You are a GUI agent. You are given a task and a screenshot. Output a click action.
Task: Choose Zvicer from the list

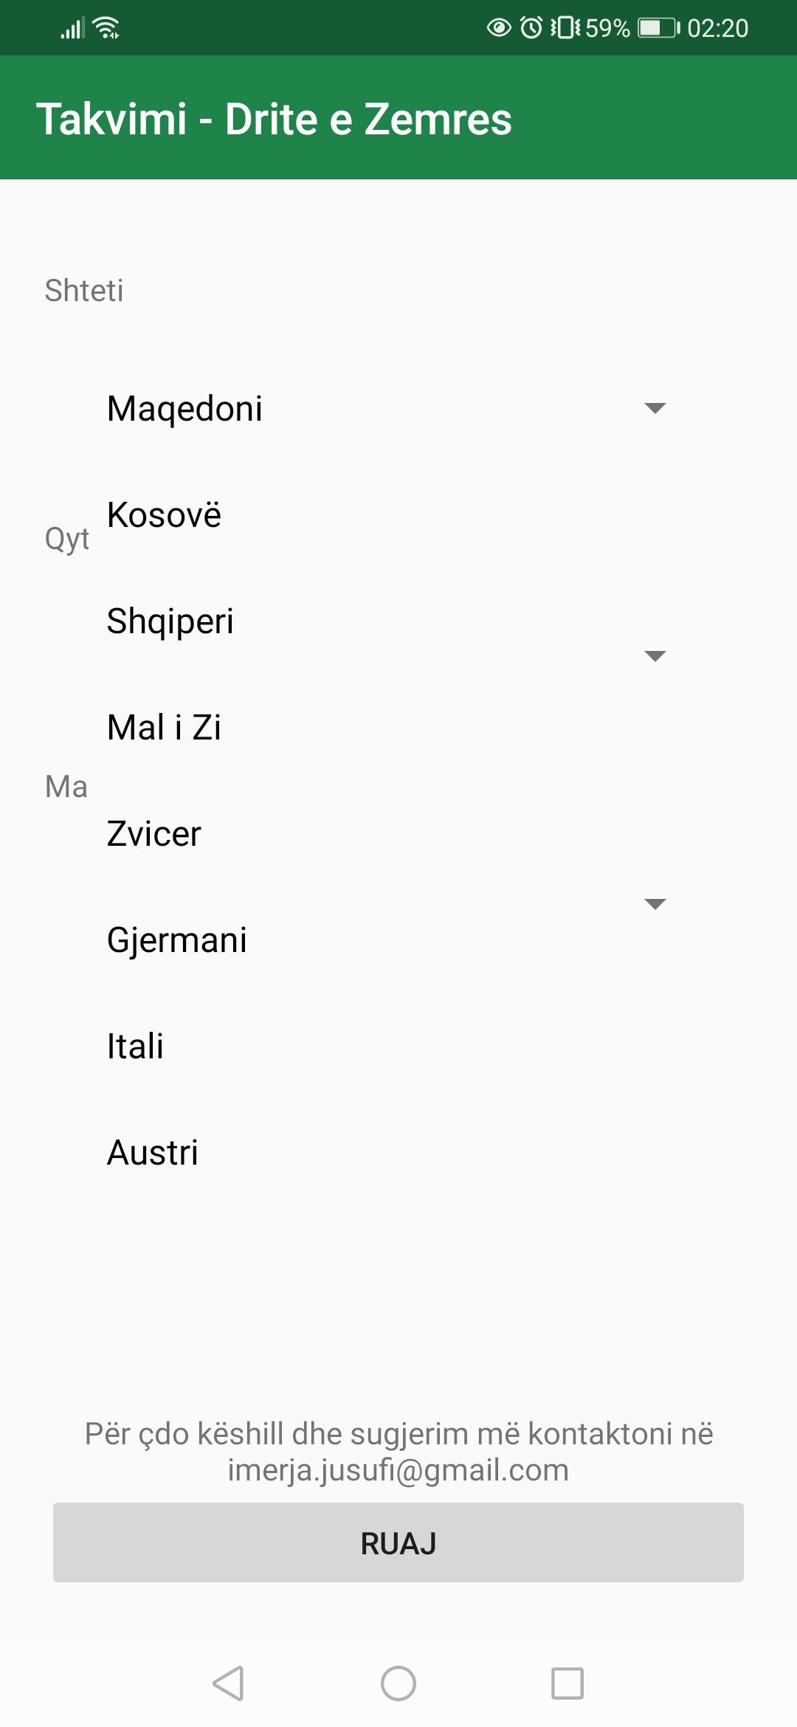(153, 833)
